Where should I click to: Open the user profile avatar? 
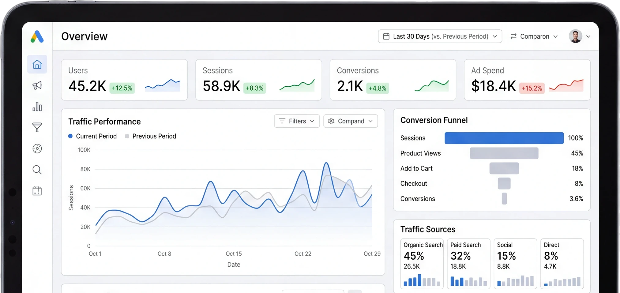(576, 36)
